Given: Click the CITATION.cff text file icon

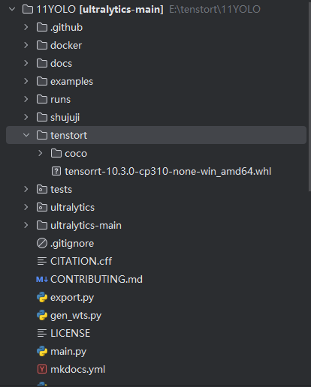Looking at the screenshot, I should coord(42,261).
